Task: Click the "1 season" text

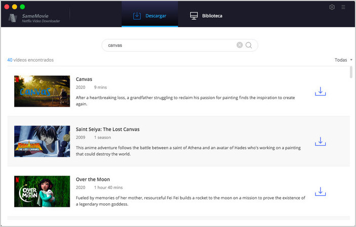Action: (102, 138)
